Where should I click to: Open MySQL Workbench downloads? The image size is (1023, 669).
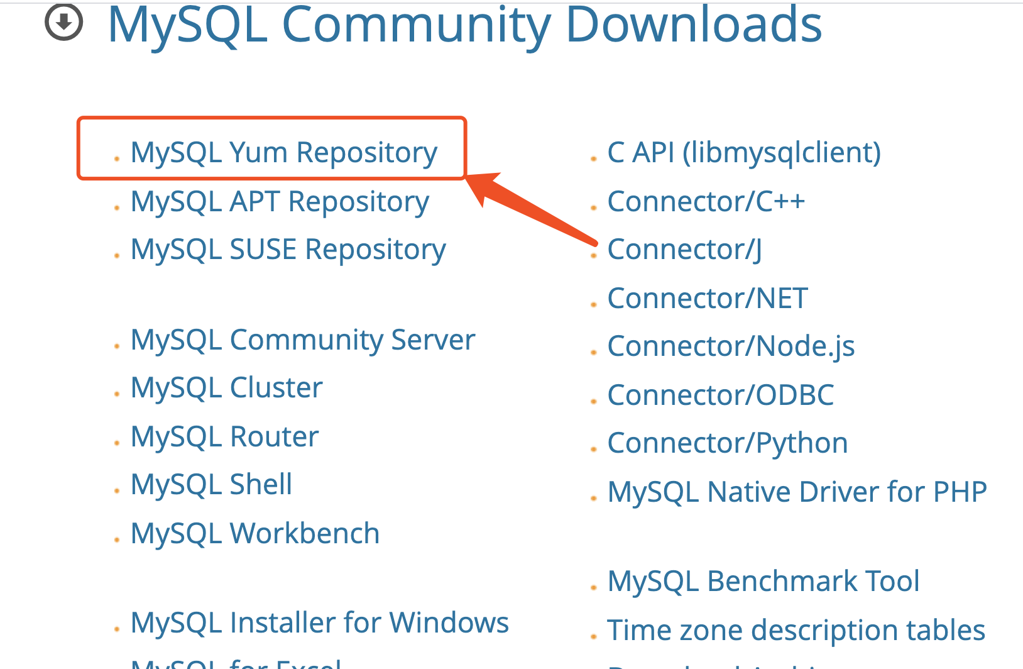tap(254, 533)
